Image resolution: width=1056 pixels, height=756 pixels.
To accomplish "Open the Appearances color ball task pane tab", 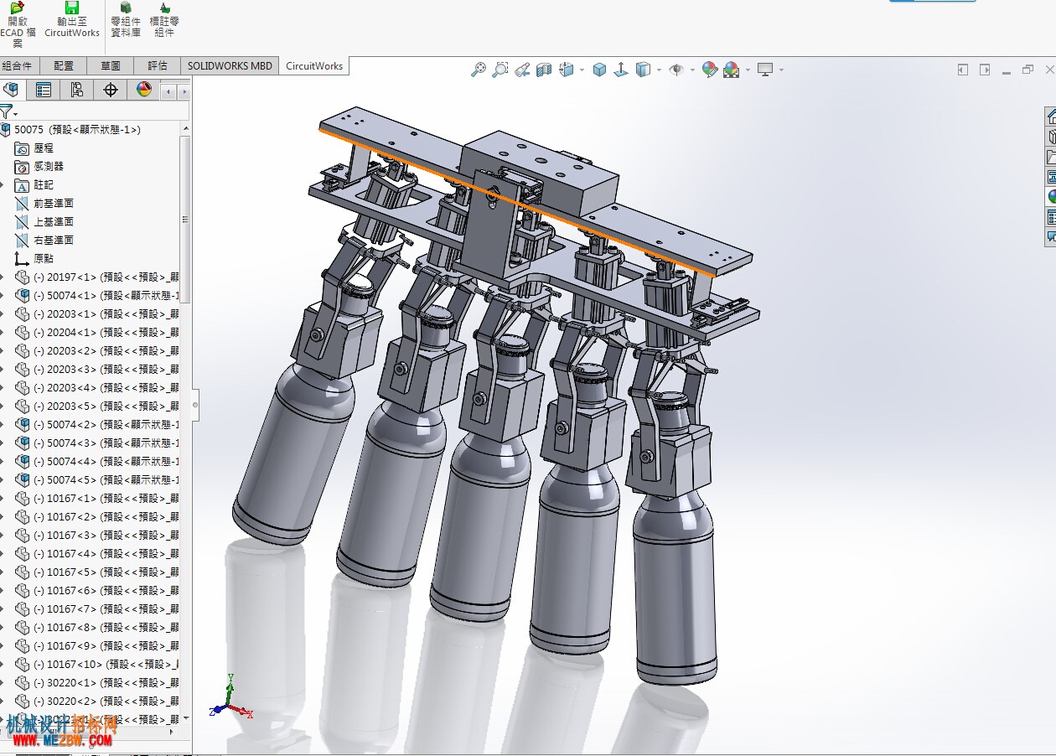I will click(x=1051, y=196).
